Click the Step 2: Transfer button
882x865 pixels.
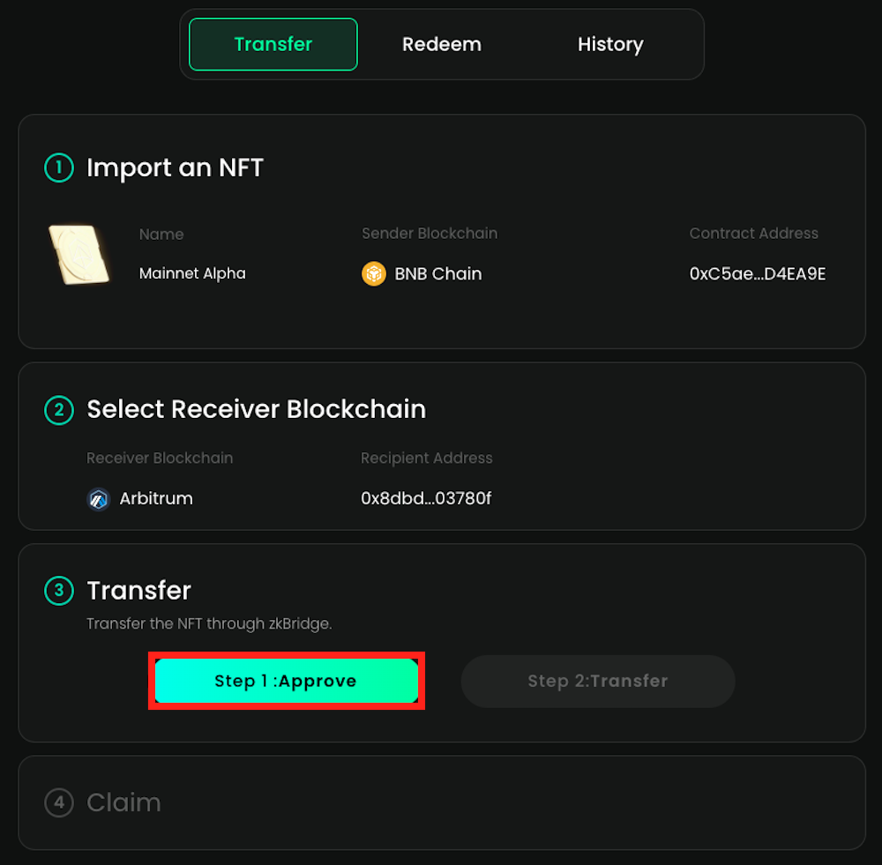(x=597, y=681)
